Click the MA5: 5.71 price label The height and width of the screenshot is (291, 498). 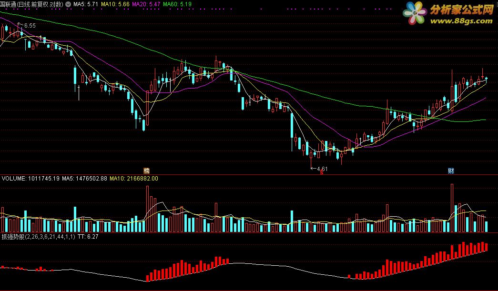click(85, 4)
